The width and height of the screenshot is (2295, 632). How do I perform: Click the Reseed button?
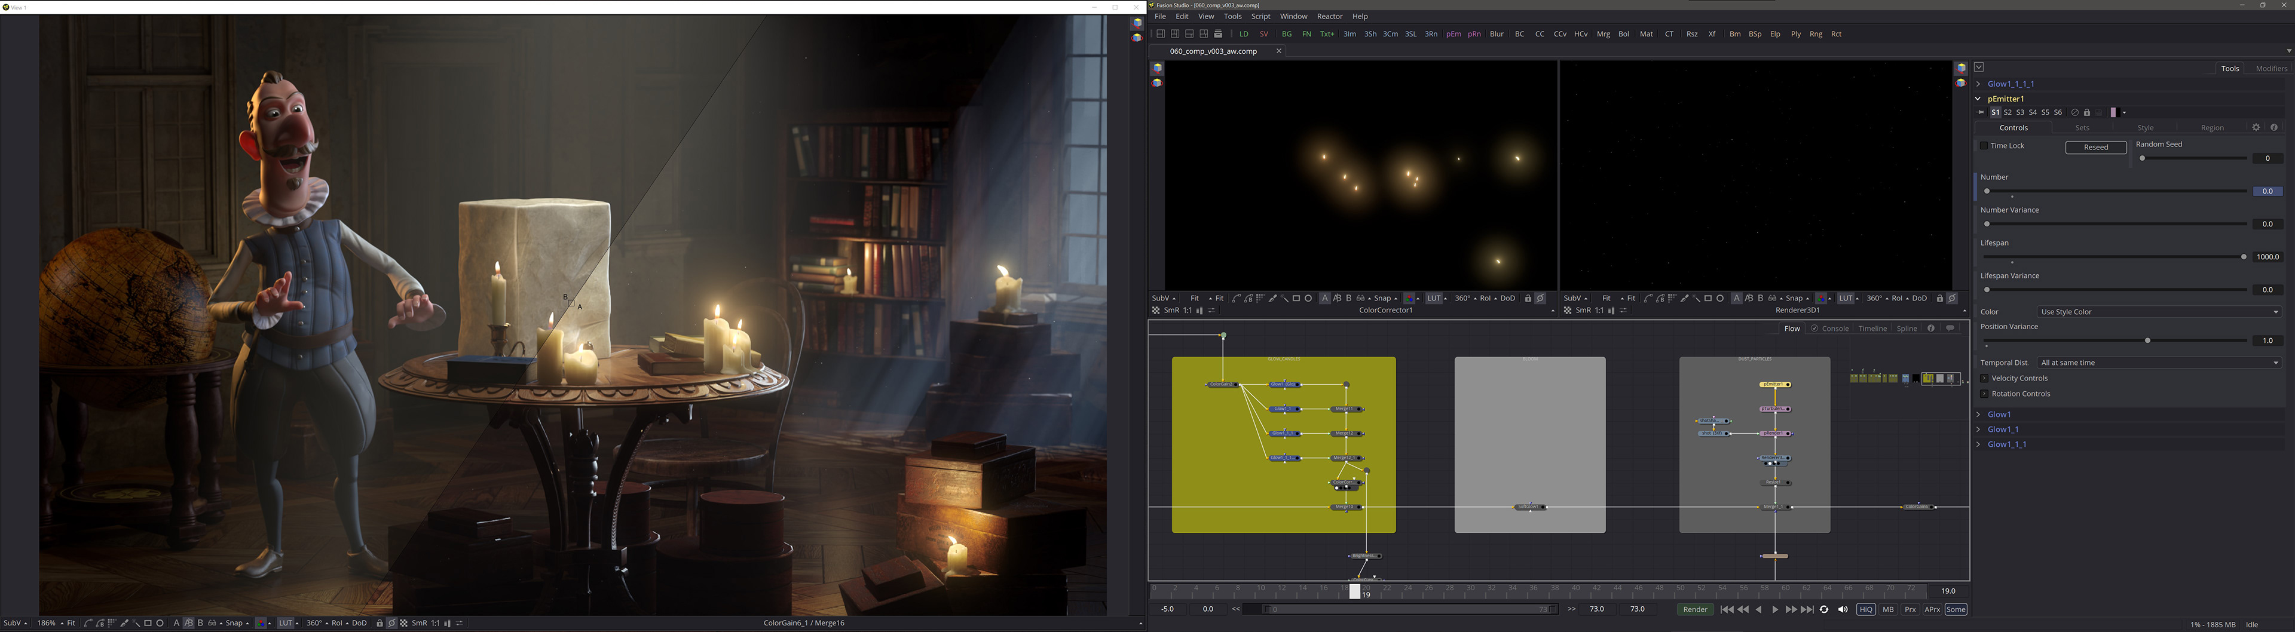(x=2095, y=148)
